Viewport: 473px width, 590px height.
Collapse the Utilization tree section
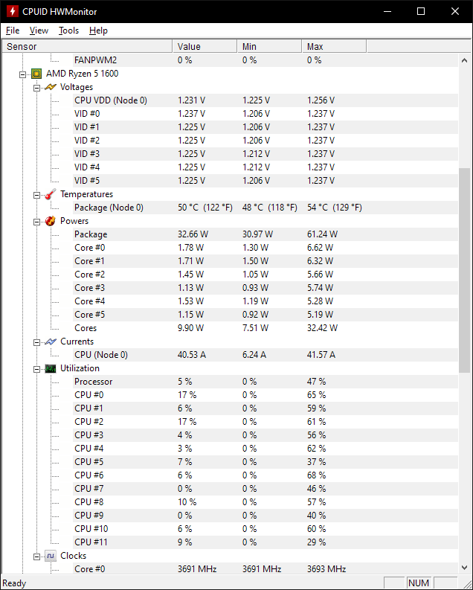37,368
